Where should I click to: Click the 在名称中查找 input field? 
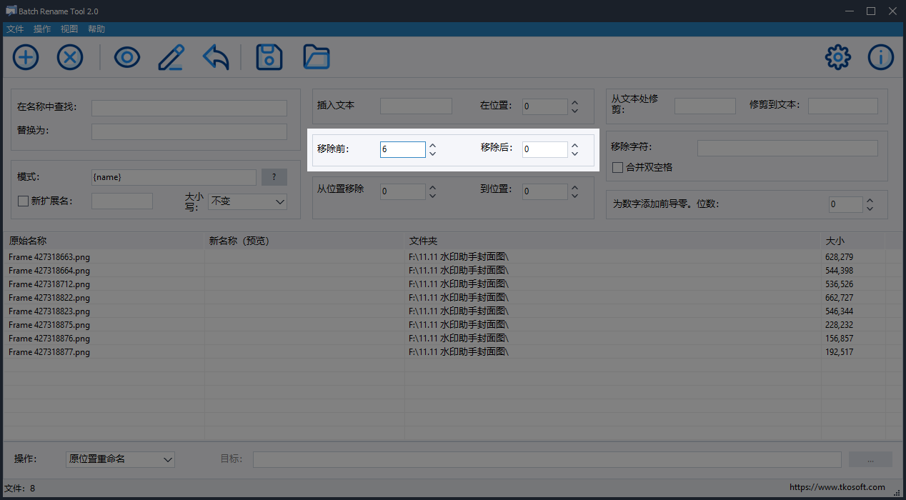pyautogui.click(x=189, y=108)
